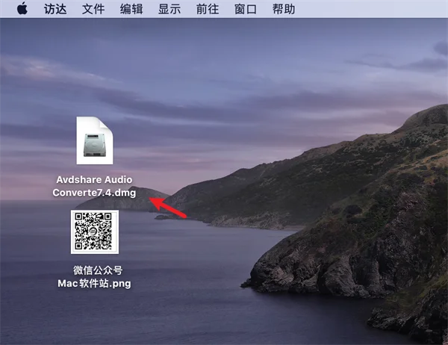Open the 窗口 menu
This screenshot has height=345, width=448.
coord(246,9)
